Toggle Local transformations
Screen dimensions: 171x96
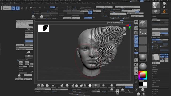136,45
